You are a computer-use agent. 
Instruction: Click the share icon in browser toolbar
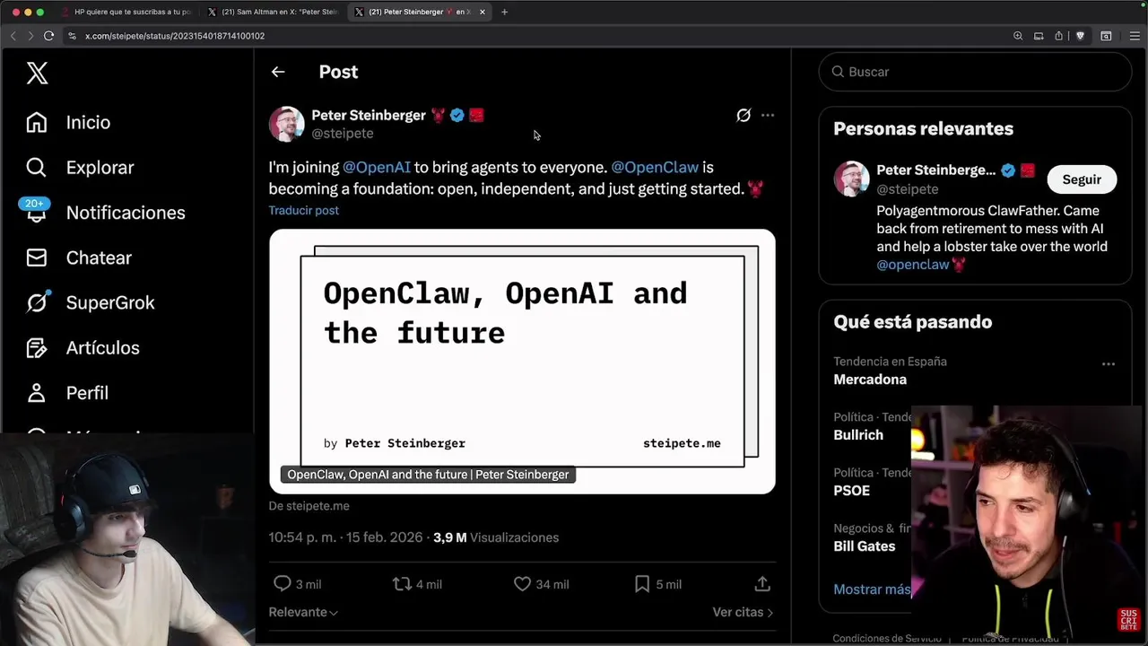click(x=1059, y=36)
